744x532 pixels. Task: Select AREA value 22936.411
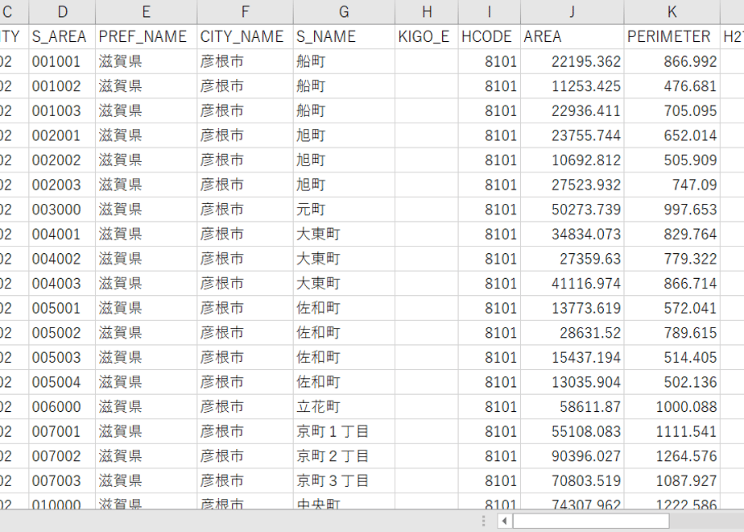tap(572, 110)
